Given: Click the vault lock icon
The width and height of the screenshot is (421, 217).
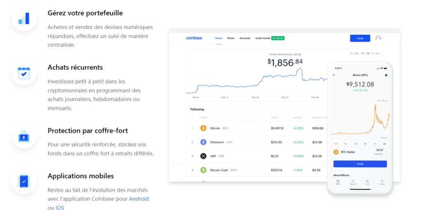Looking at the screenshot, I should 23,136.
